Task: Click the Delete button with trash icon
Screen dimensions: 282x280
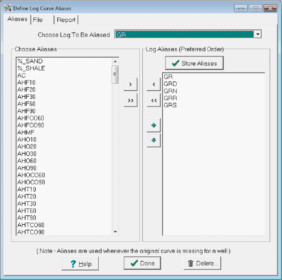Action: (x=202, y=263)
